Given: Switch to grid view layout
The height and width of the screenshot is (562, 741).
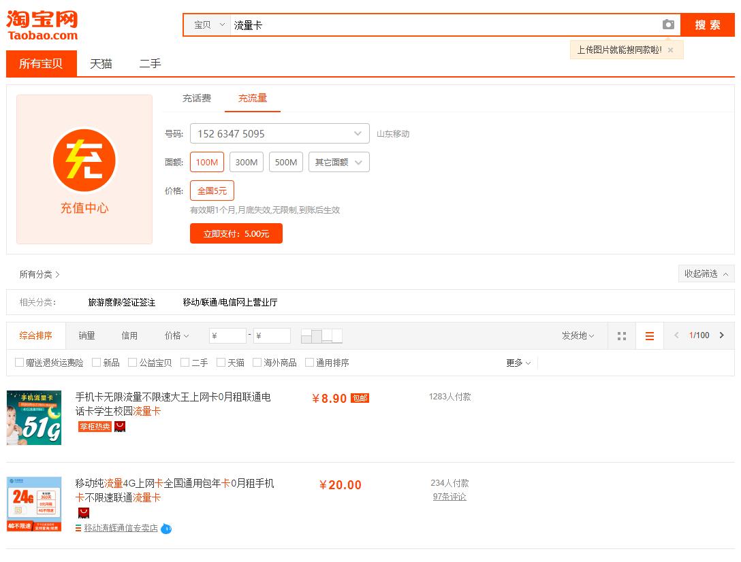Looking at the screenshot, I should [621, 335].
